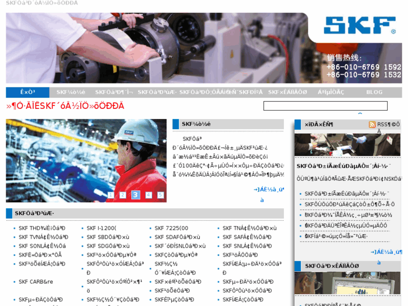
Task: Open the SKF SBD product link
Action: 108,238
